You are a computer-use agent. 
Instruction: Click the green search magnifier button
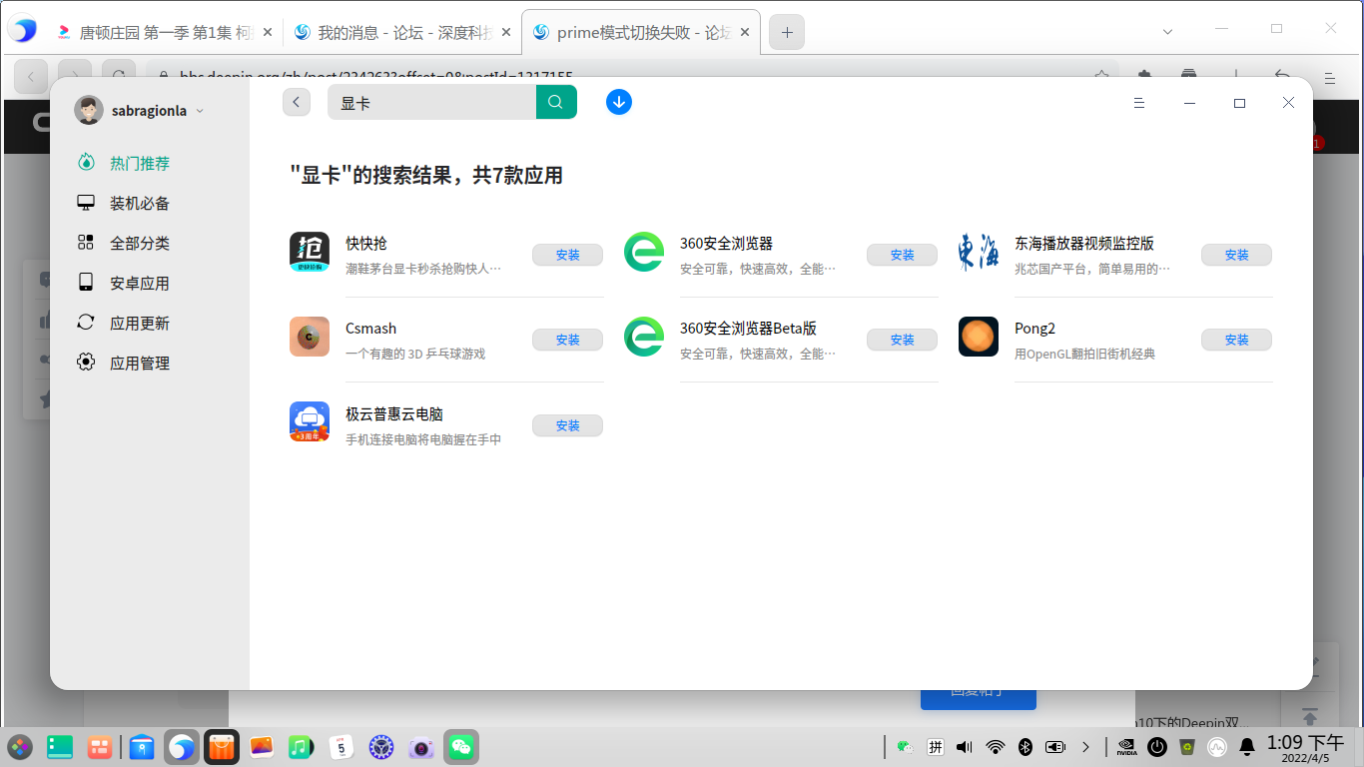click(x=556, y=102)
